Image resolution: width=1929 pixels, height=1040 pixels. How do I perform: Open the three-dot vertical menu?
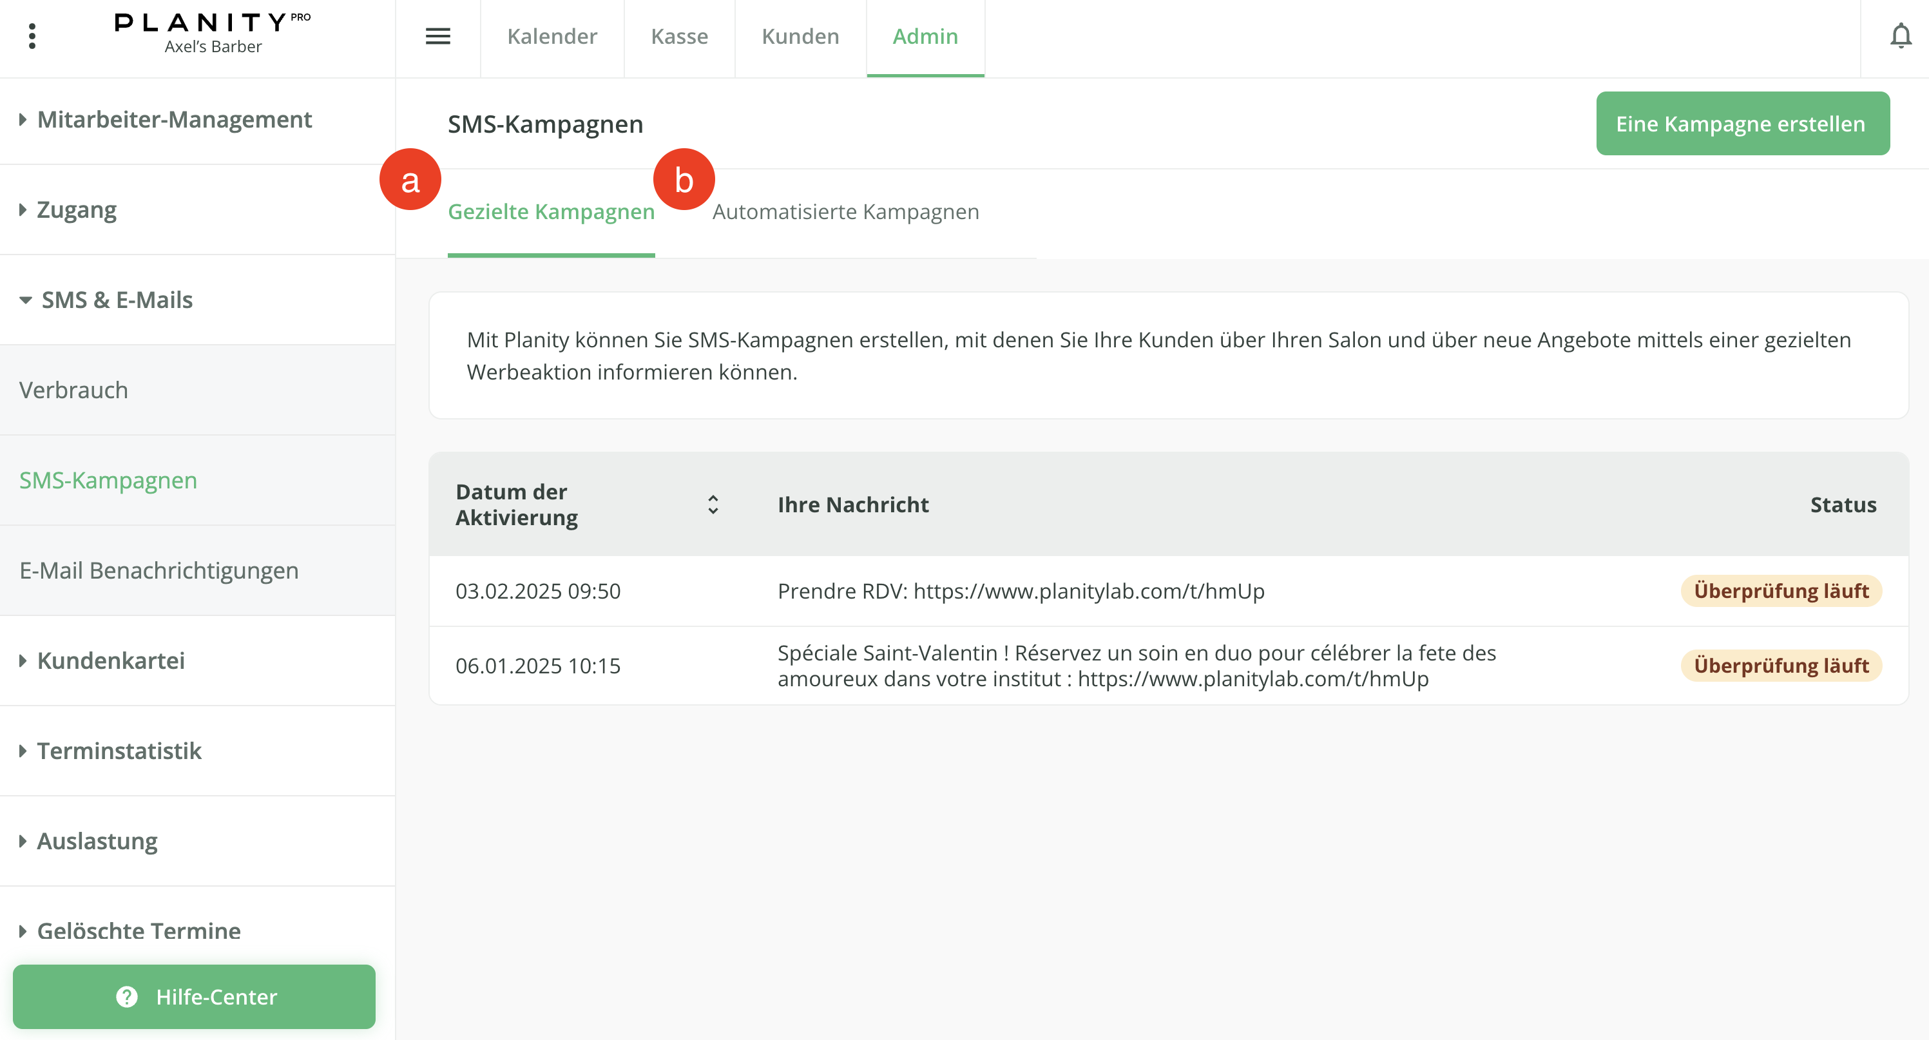click(32, 36)
